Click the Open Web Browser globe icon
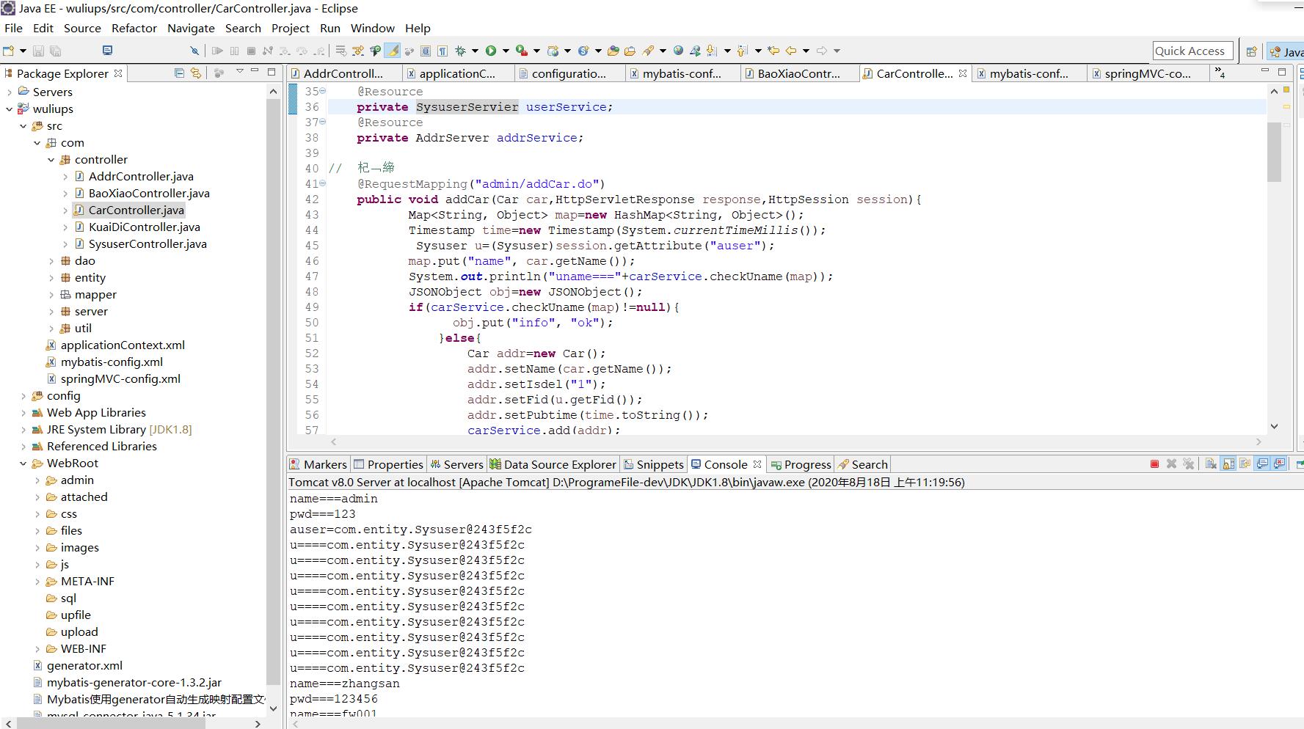The width and height of the screenshot is (1304, 729). pyautogui.click(x=678, y=51)
